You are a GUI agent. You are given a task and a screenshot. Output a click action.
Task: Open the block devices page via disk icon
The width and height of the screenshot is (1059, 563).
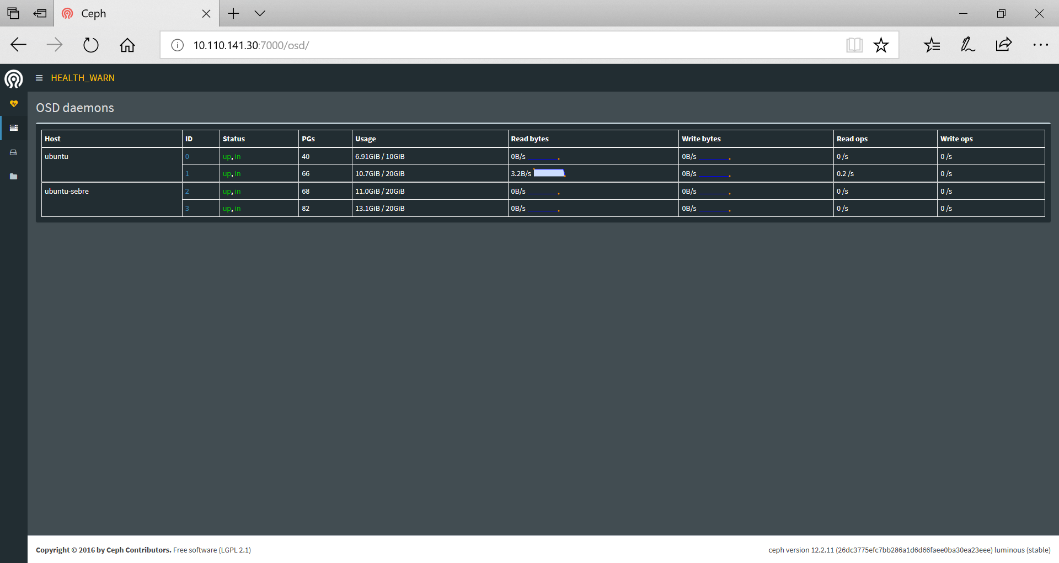coord(14,152)
